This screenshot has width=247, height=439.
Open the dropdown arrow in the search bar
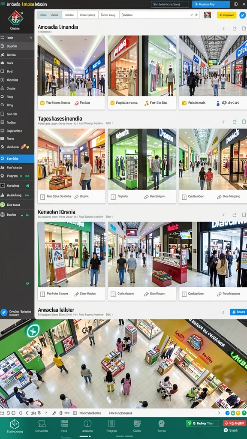(191, 15)
